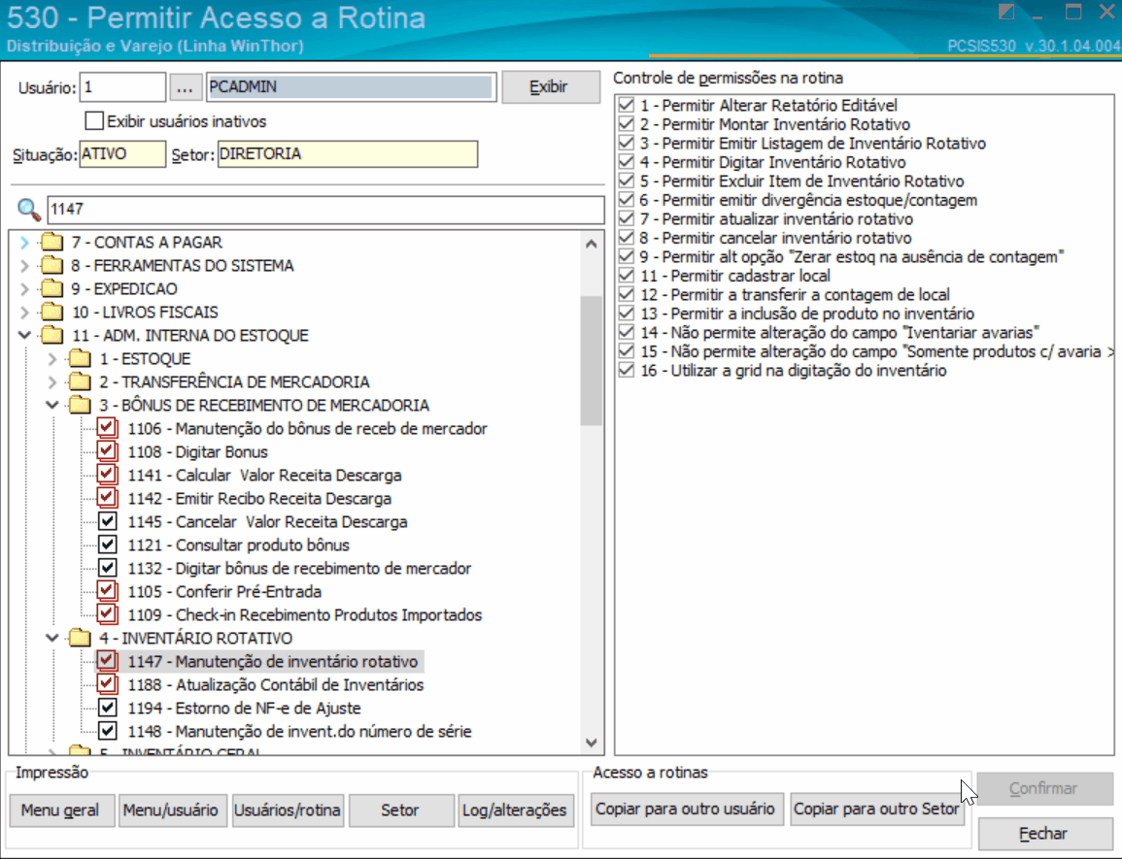This screenshot has width=1122, height=859.
Task: Click the Menu geral print button
Action: 61,810
